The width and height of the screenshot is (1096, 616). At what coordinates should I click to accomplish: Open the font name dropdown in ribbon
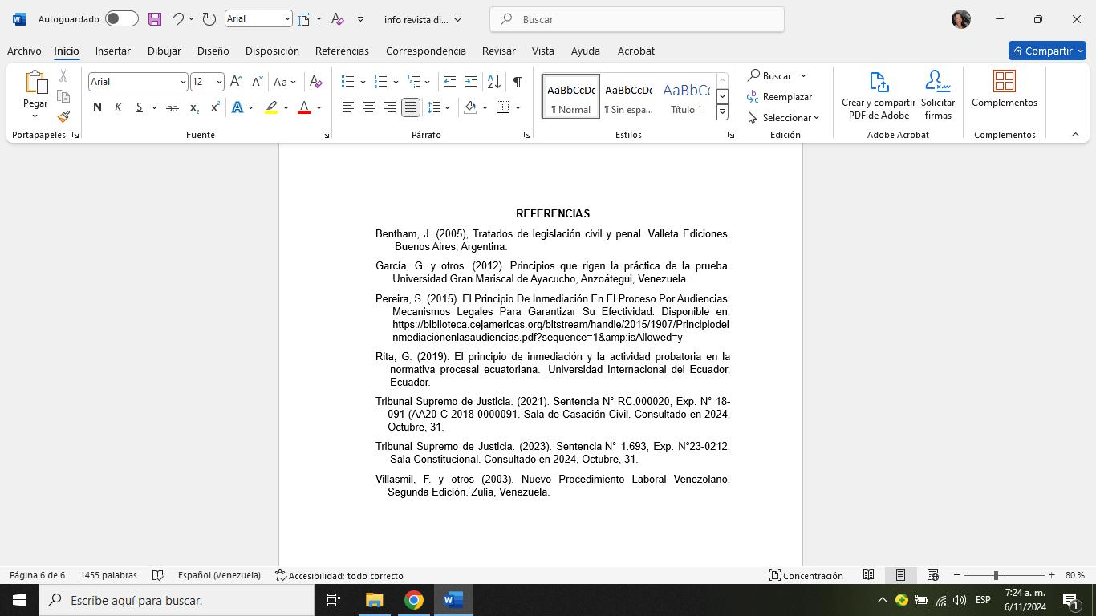point(183,82)
